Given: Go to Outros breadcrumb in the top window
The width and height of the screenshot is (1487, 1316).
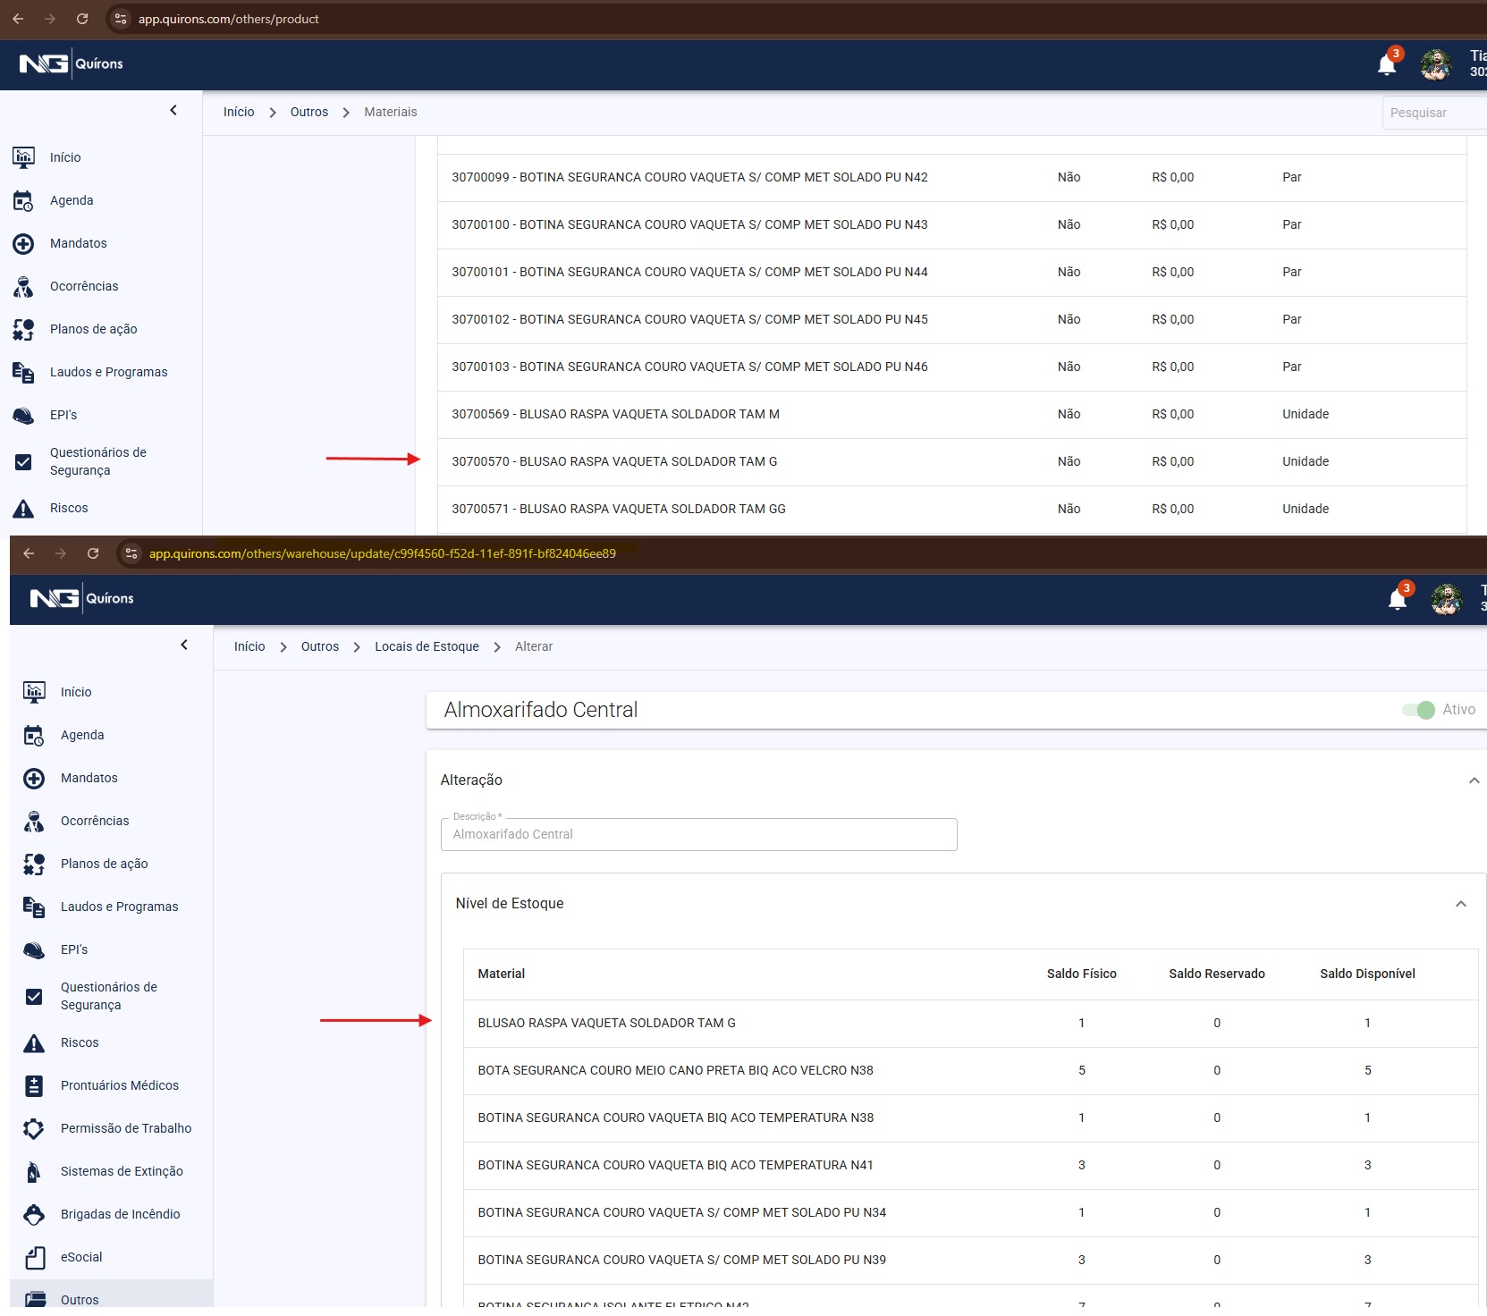Looking at the screenshot, I should click(309, 112).
